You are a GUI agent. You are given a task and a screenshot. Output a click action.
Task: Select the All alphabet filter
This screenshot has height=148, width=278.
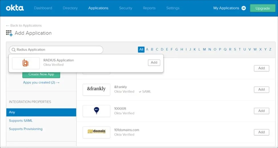point(141,50)
